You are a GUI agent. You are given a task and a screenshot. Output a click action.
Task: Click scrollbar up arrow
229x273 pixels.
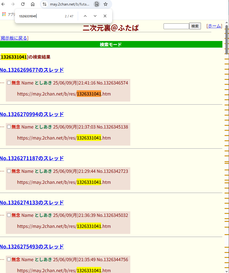tap(227, 23)
